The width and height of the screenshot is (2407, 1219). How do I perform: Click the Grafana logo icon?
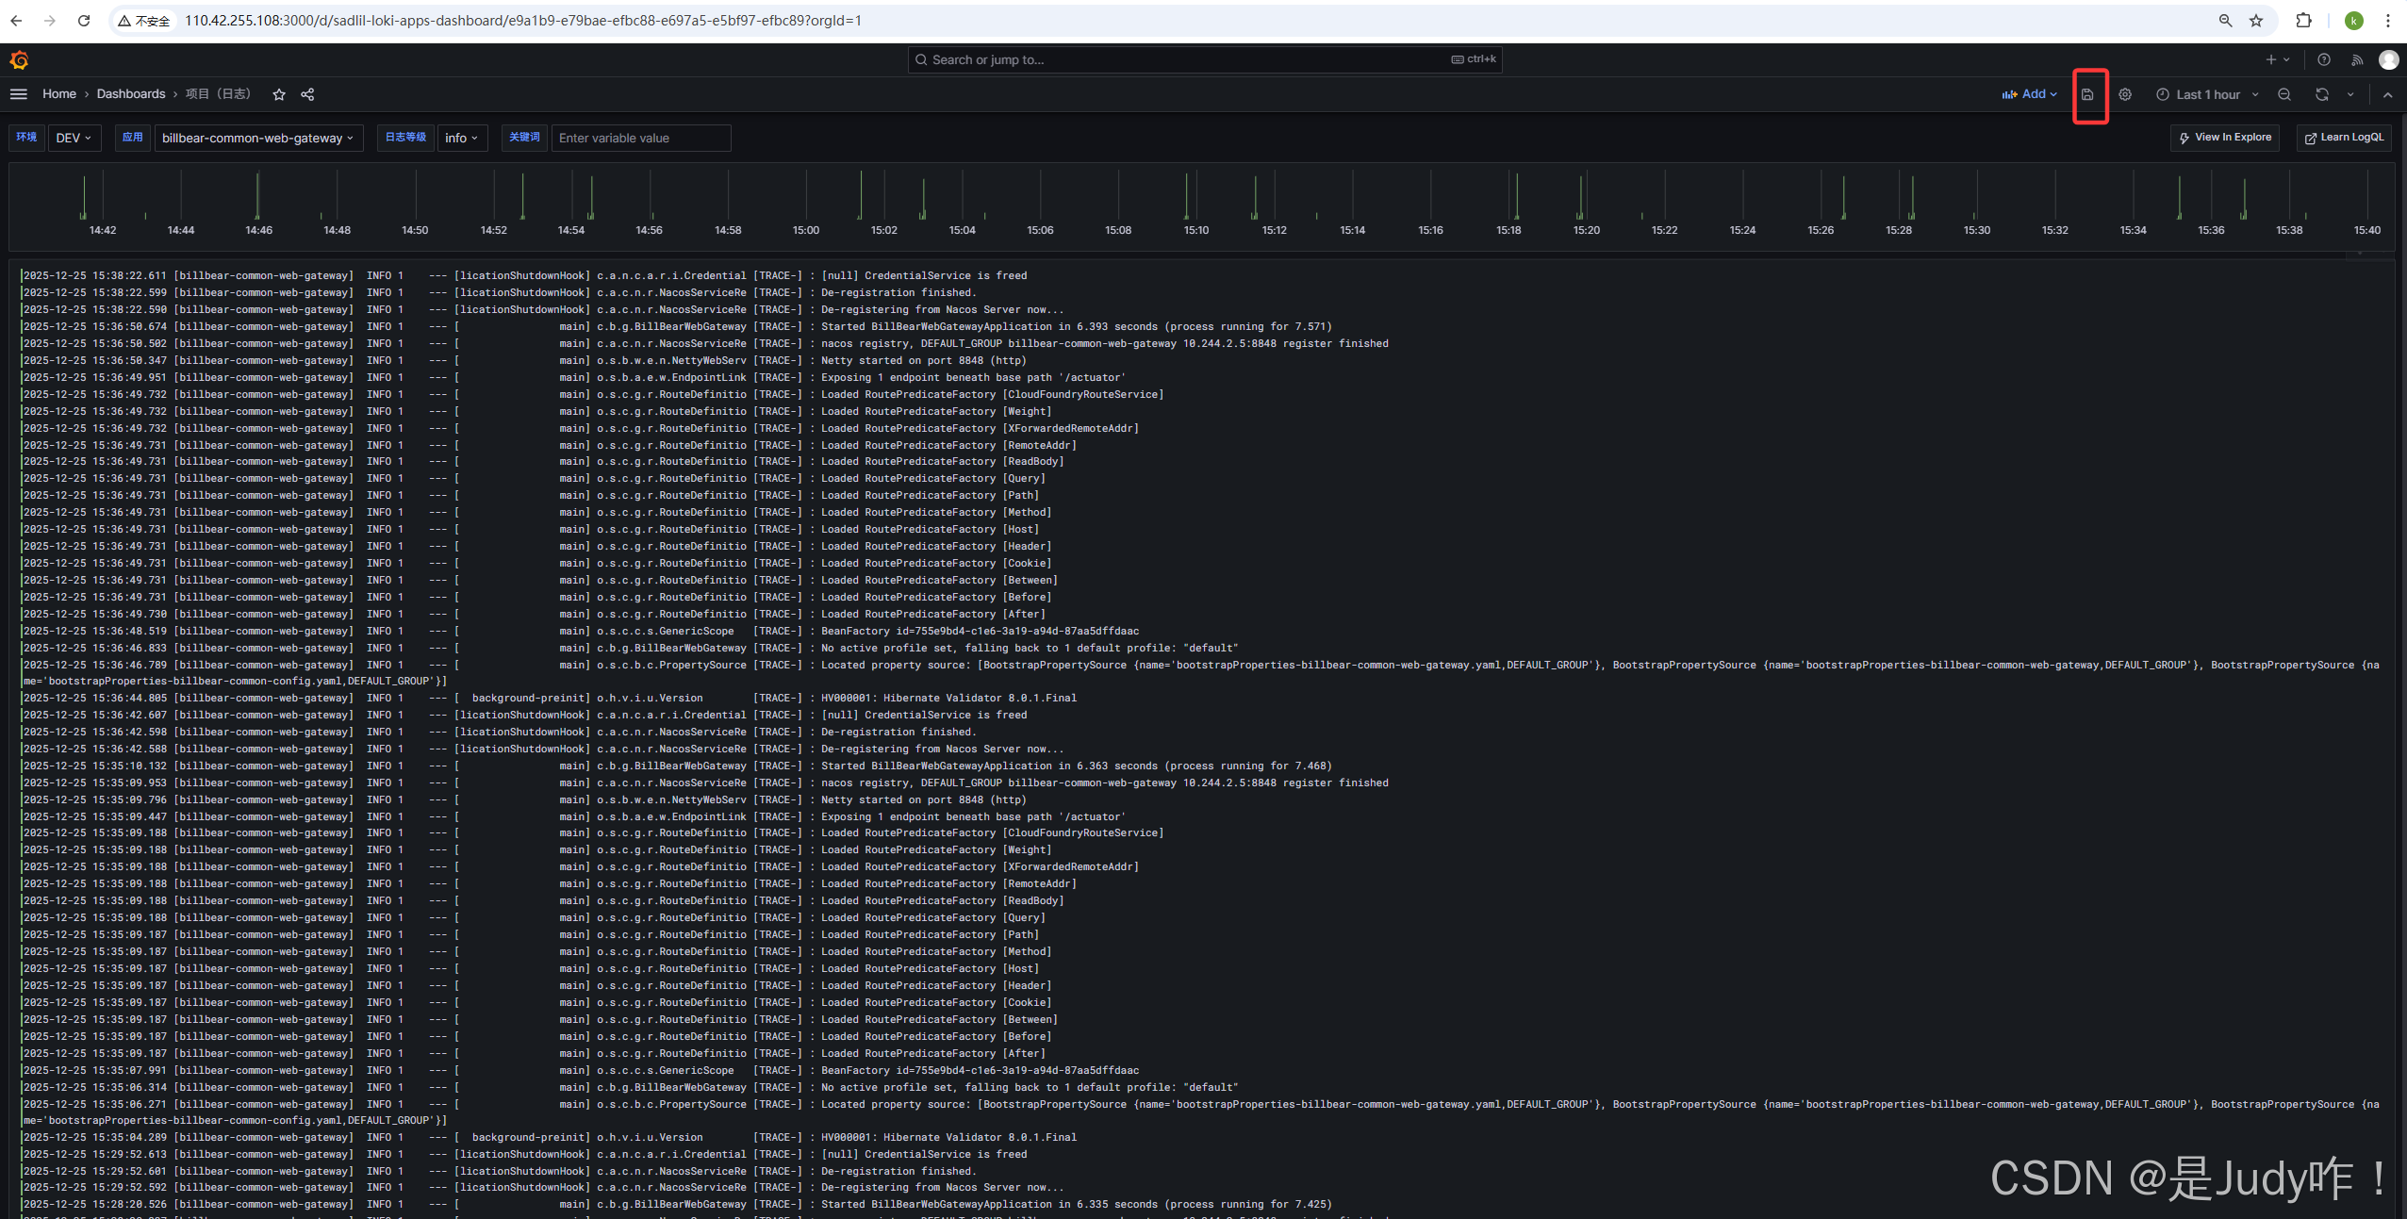tap(20, 60)
